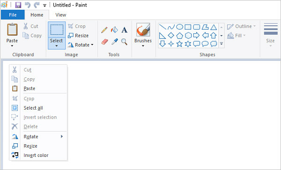
Task: Select the Magnifier tool
Action: pos(124,42)
